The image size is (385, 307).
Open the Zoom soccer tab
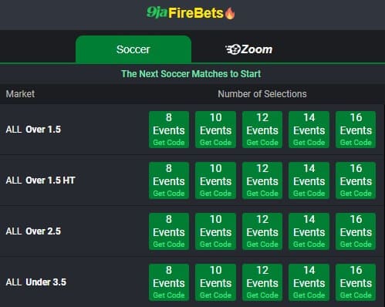(x=249, y=49)
